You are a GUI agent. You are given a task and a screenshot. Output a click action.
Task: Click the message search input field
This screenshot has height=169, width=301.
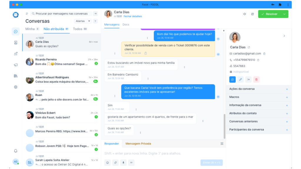click(x=62, y=14)
